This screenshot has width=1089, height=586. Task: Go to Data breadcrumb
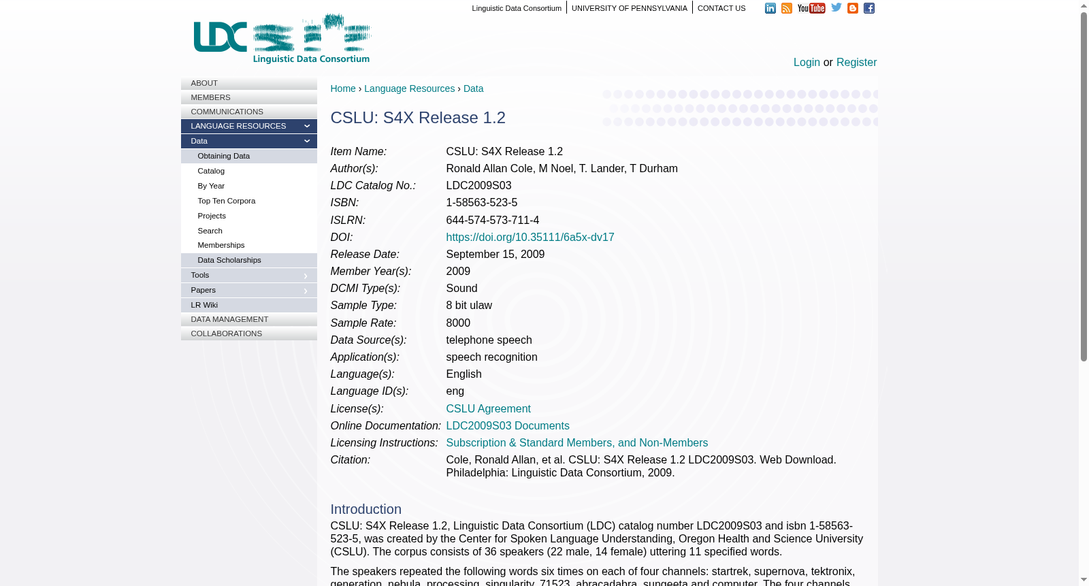(x=473, y=88)
